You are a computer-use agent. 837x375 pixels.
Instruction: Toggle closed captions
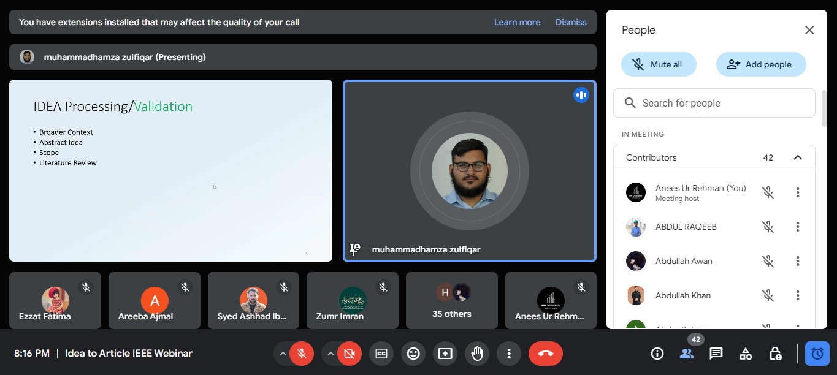tap(381, 354)
